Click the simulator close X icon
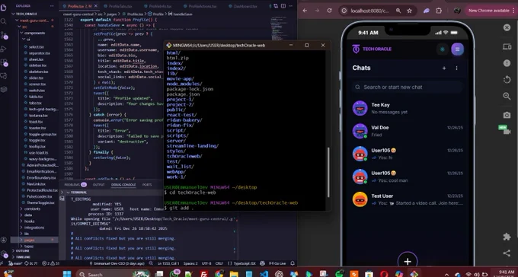The height and width of the screenshot is (277, 518). pos(507,27)
